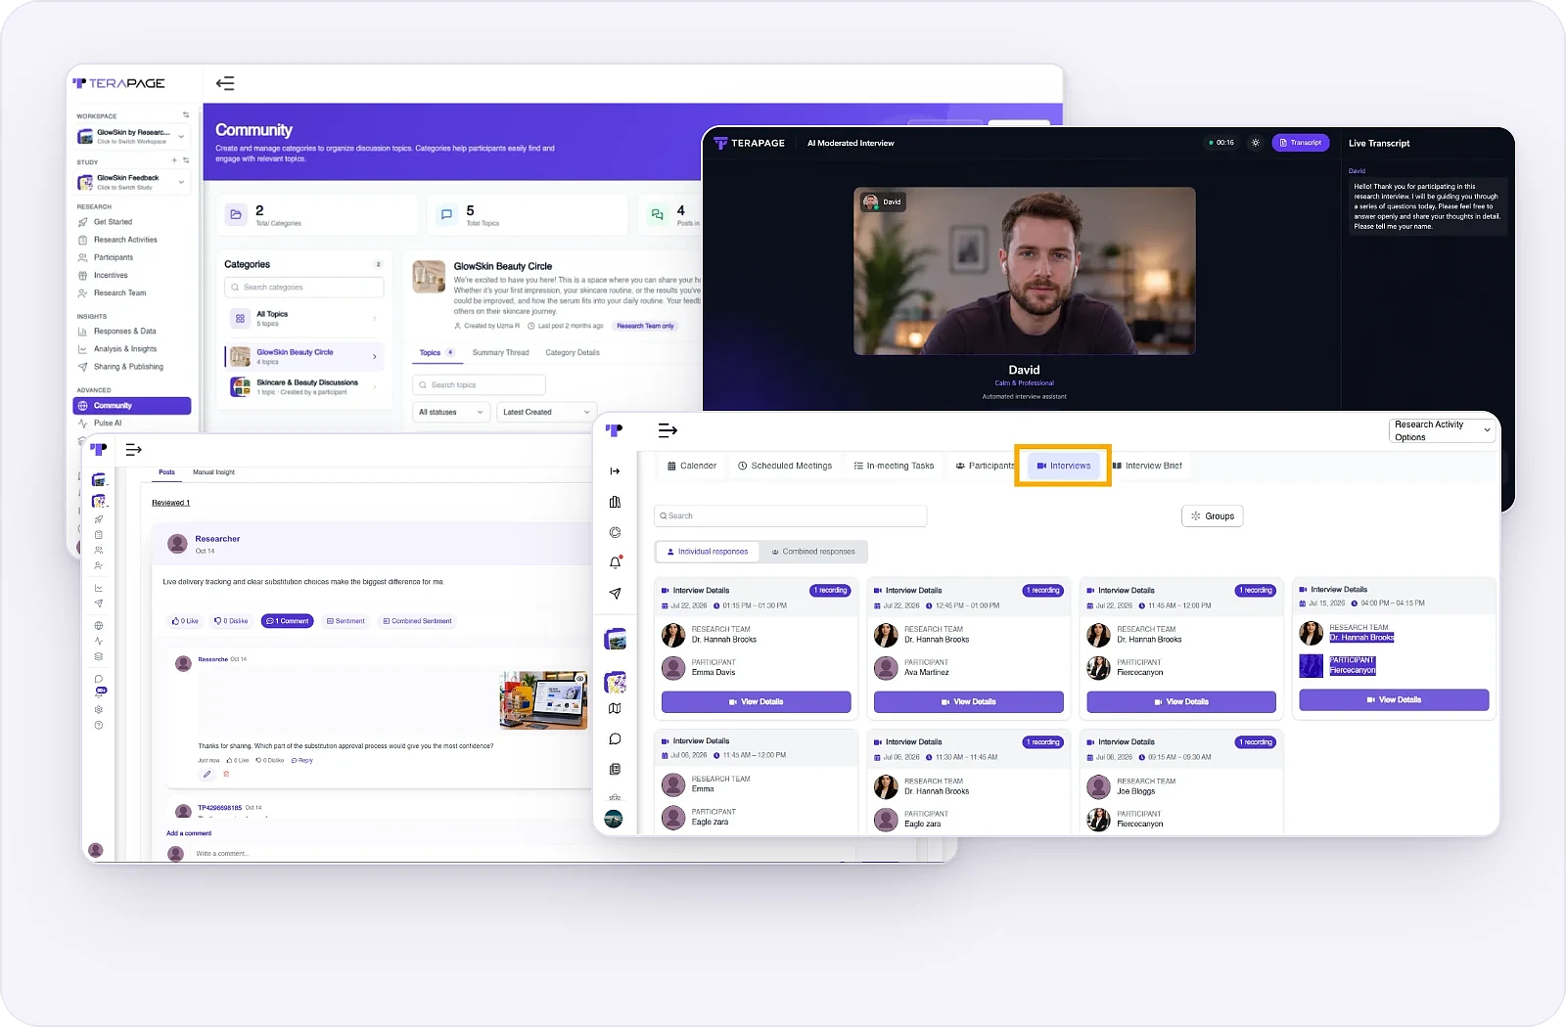
Task: Expand sidebar arrow icon in Posts window
Action: coord(134,450)
